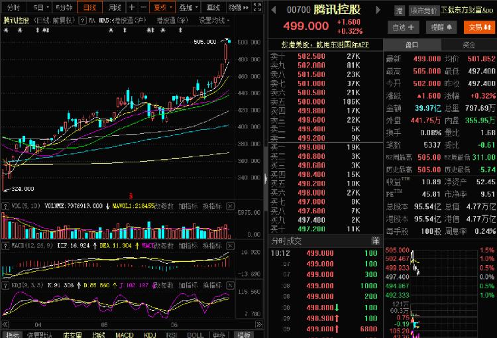Click the 模板 template button

pos(244,335)
